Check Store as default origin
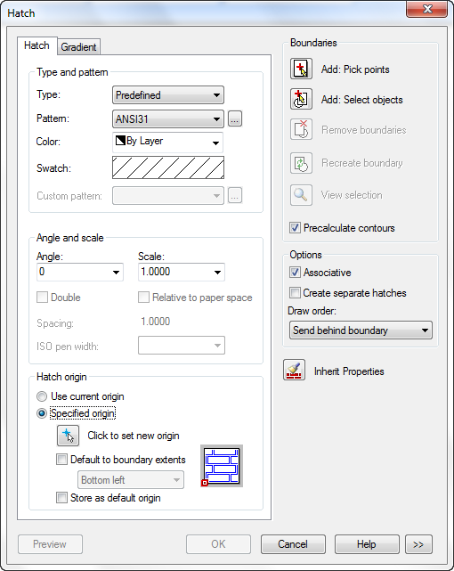 click(x=61, y=497)
